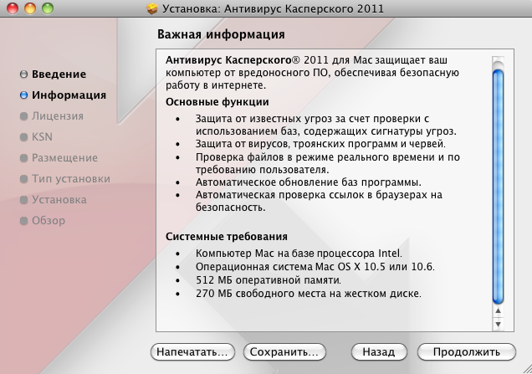This screenshot has width=532, height=374.
Task: Click text Операционная система Mac OS X 10.5
Action: click(x=290, y=267)
